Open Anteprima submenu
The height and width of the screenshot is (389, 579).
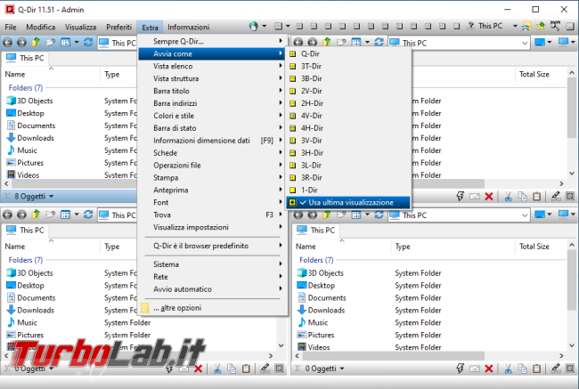[x=212, y=190]
